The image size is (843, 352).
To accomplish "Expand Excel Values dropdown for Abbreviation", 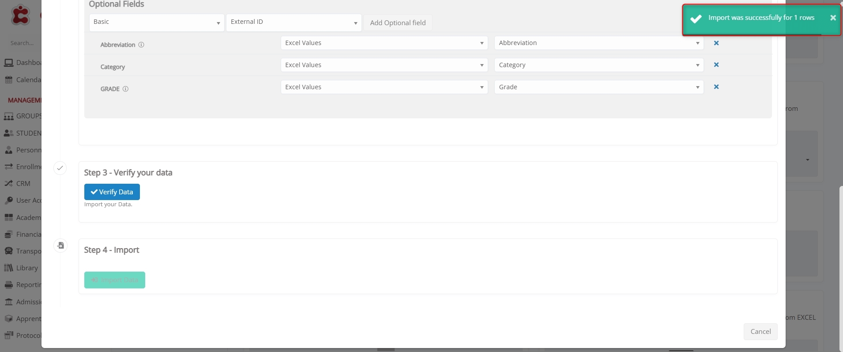I will pyautogui.click(x=384, y=43).
